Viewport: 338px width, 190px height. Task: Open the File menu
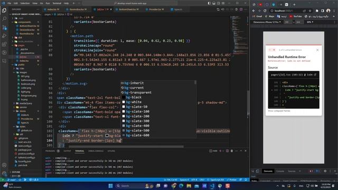pos(10,3)
